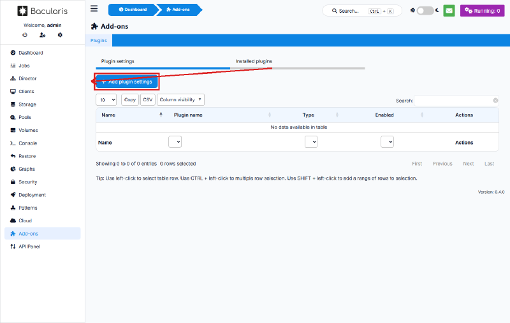Click the Clients monitor icon
The height and width of the screenshot is (323, 510).
(13, 92)
